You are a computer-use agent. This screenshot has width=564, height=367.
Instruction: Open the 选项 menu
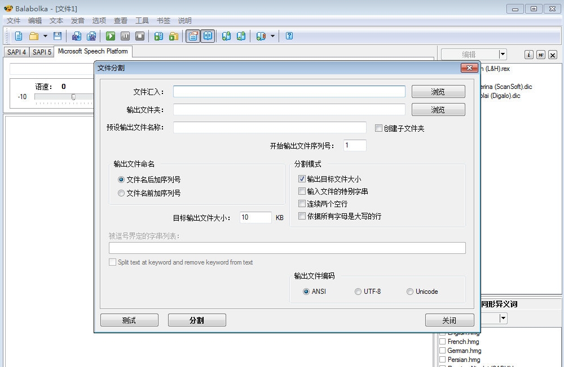coord(99,20)
